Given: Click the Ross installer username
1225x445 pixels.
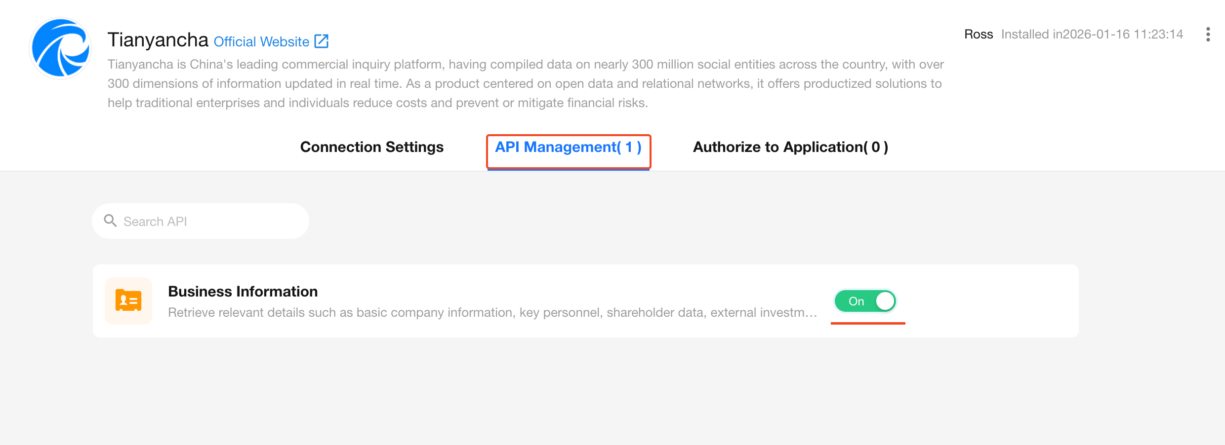Looking at the screenshot, I should point(978,35).
